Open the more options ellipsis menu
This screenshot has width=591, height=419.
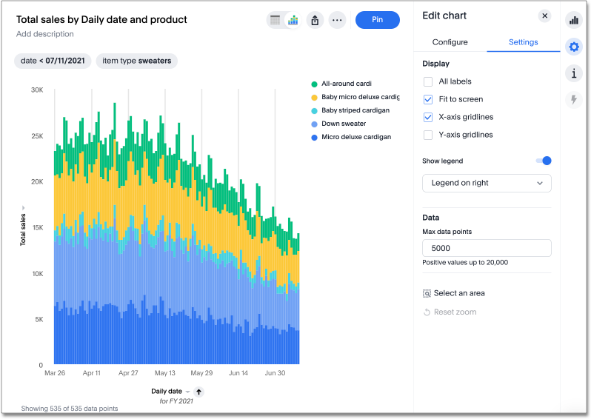click(337, 20)
